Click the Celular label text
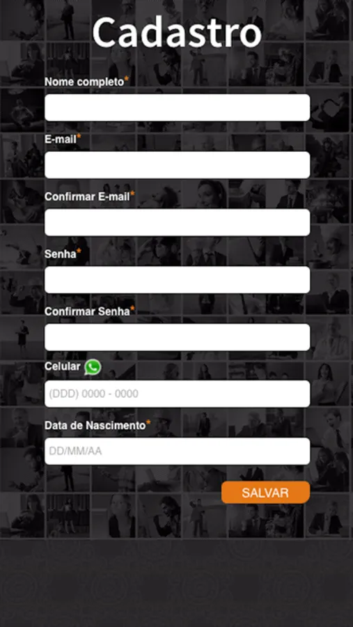This screenshot has height=627, width=353. click(x=63, y=366)
